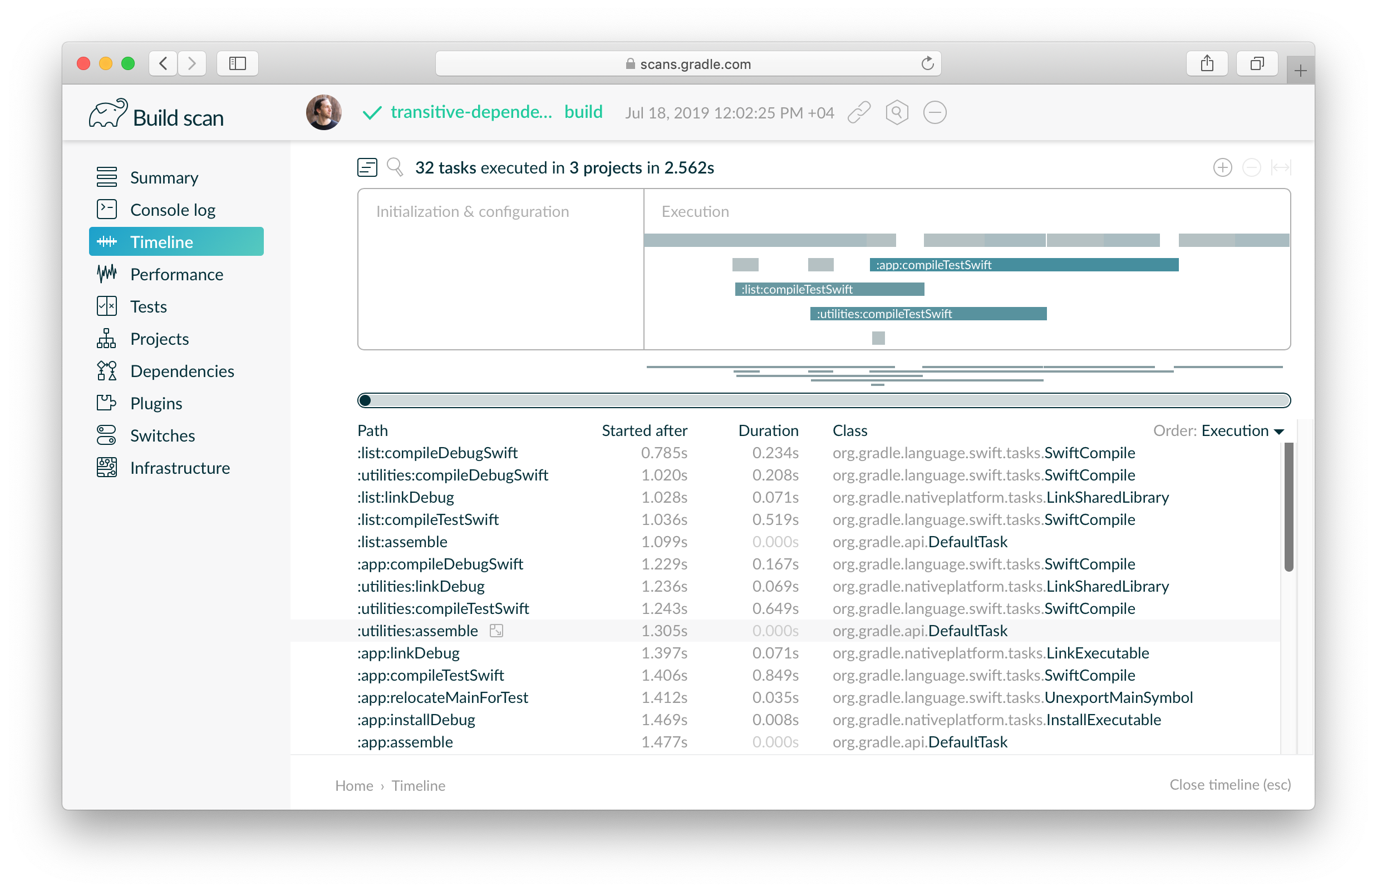This screenshot has height=892, width=1377.
Task: Click the Performance sidebar icon
Action: click(x=106, y=274)
